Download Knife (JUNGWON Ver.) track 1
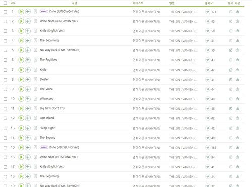This screenshot has width=252, height=187. [237, 12]
